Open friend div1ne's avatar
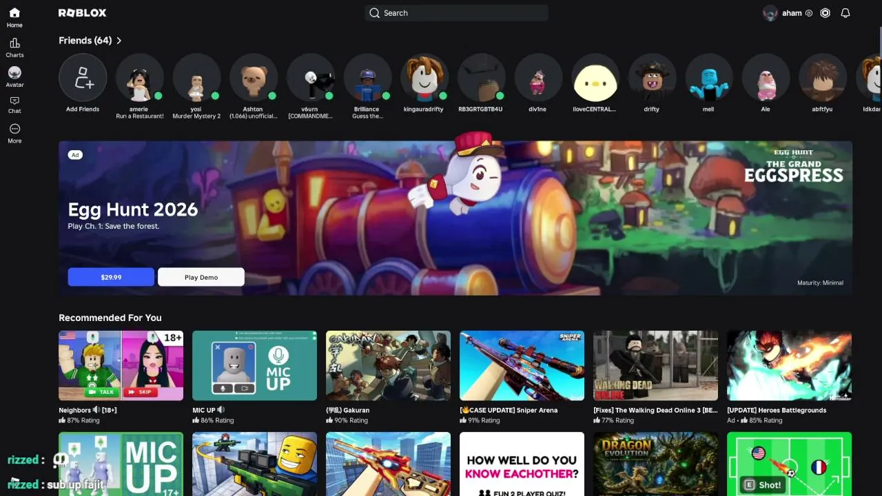The image size is (882, 496). [539, 78]
